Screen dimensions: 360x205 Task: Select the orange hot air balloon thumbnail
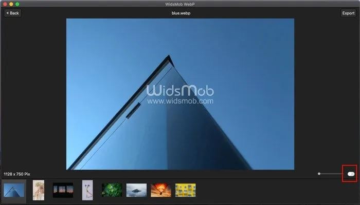160,190
